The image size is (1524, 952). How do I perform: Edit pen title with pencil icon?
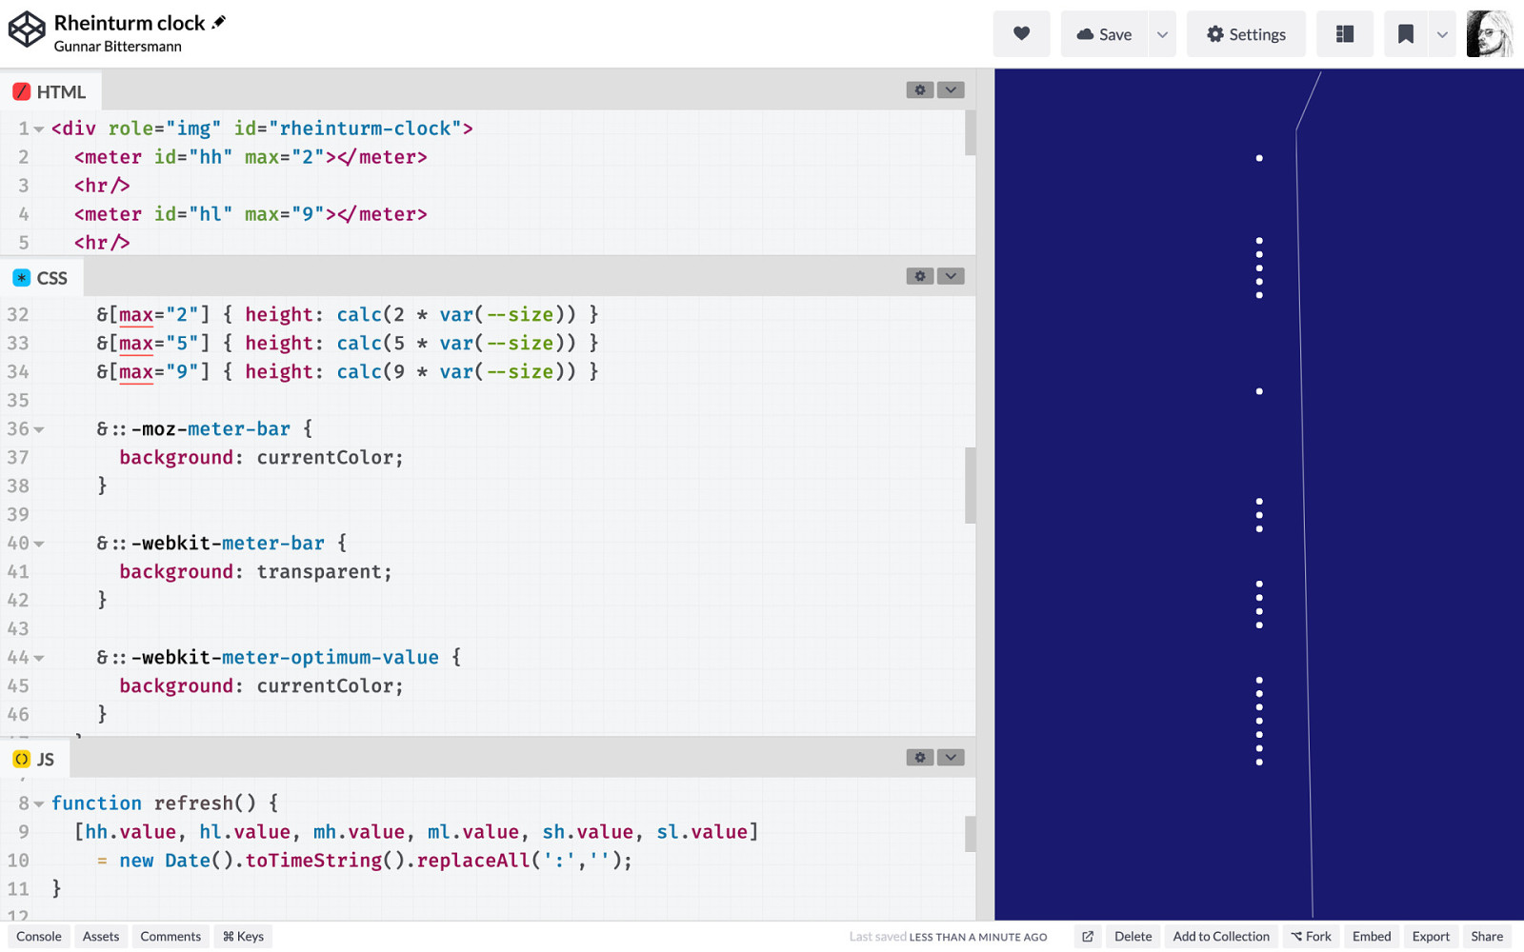click(x=219, y=22)
